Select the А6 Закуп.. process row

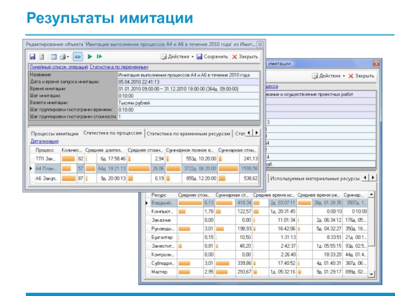[x=144, y=179]
